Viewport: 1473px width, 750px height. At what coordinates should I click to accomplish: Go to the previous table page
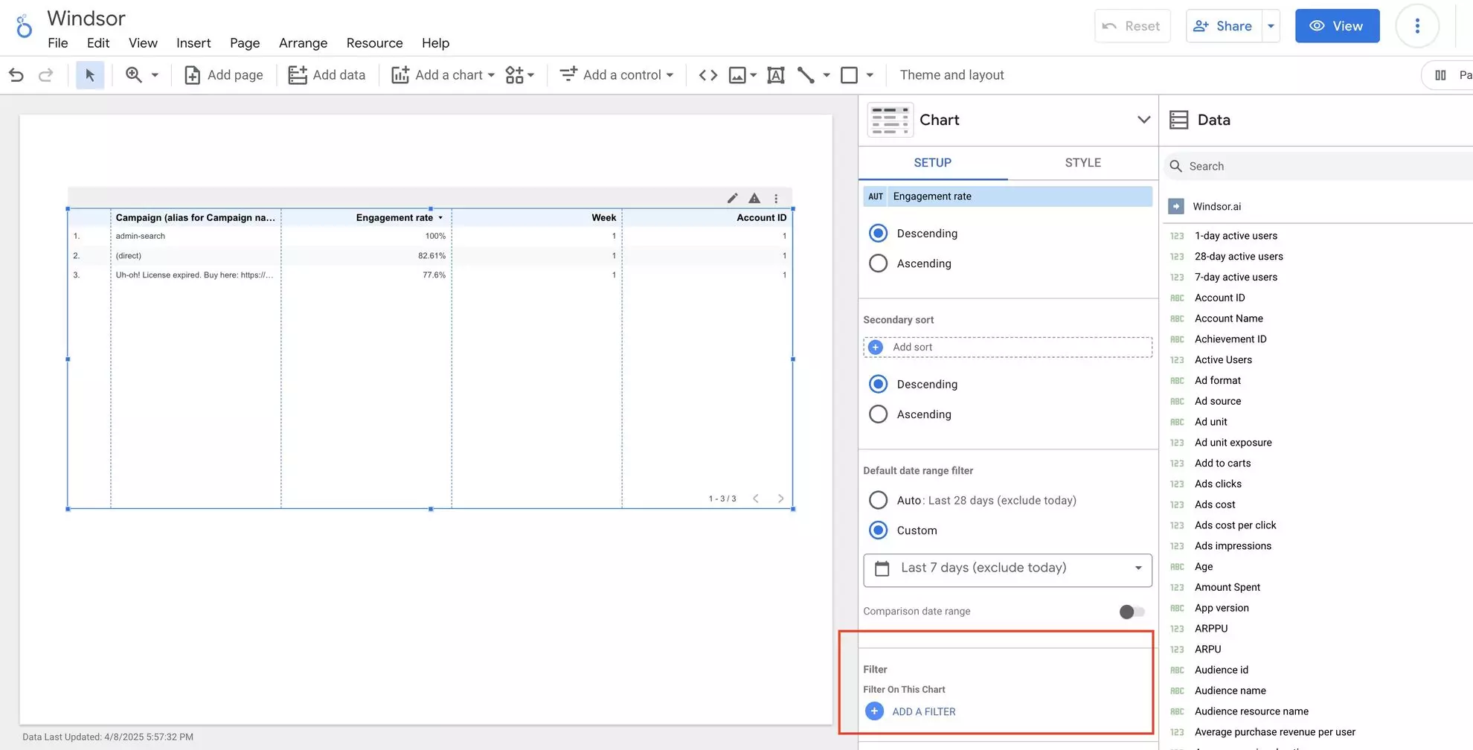coord(756,499)
